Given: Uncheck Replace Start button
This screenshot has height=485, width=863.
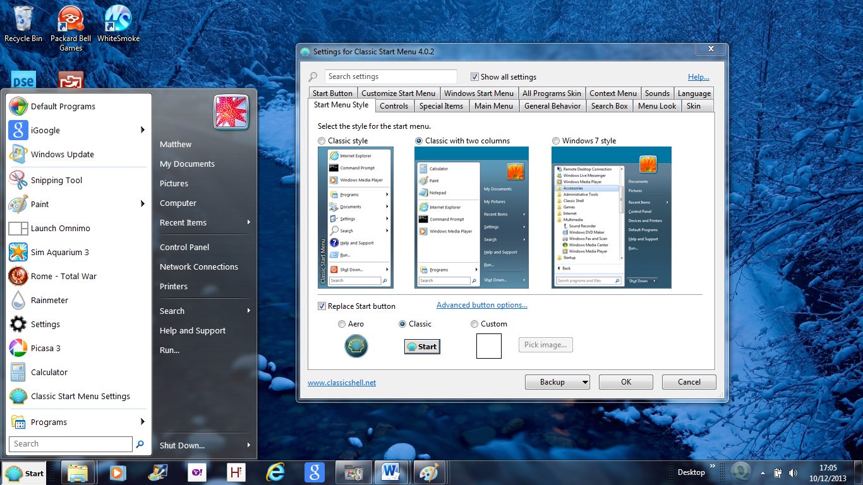Looking at the screenshot, I should coord(322,306).
